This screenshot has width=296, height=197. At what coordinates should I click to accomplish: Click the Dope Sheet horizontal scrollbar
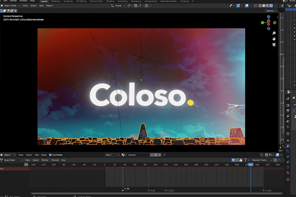(157, 193)
